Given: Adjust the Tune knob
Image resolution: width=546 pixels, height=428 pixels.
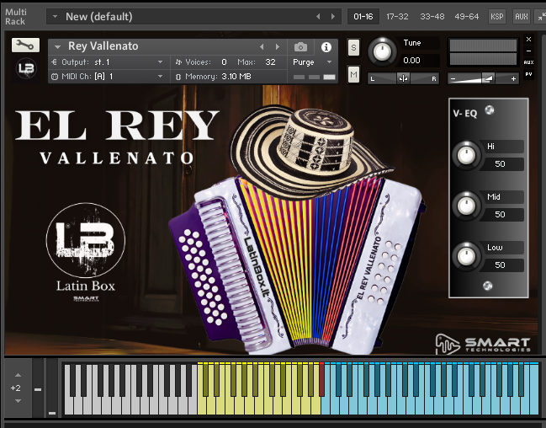Looking at the screenshot, I should [x=382, y=51].
